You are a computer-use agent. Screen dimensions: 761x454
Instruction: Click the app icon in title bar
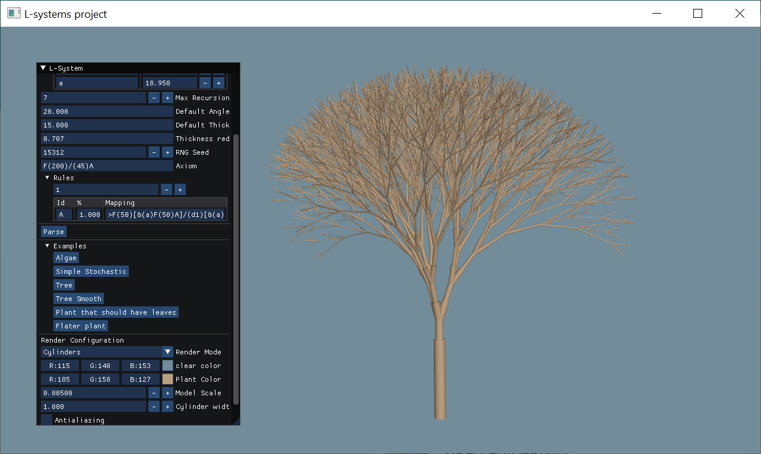[x=14, y=13]
